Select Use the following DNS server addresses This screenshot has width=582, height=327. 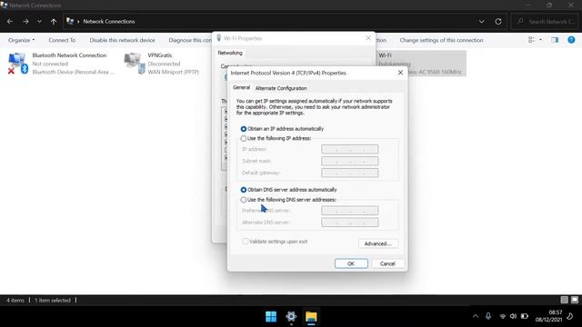[x=244, y=200]
